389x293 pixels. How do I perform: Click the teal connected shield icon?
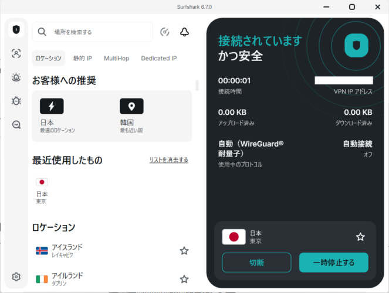coord(356,46)
